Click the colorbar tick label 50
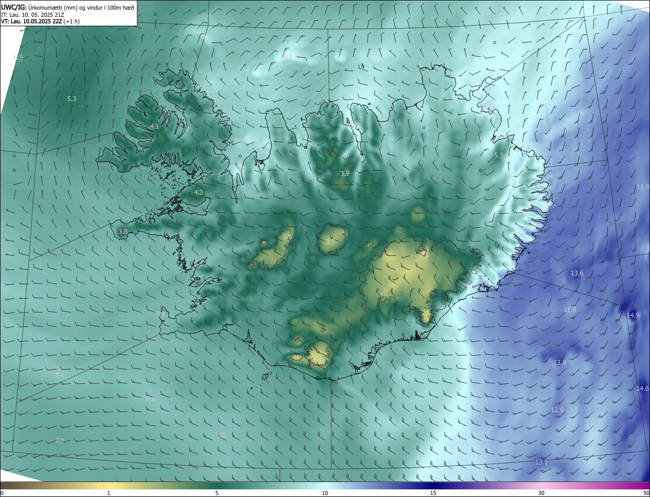This screenshot has height=497, width=650. [x=645, y=493]
